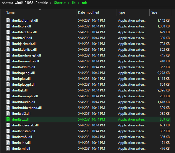This screenshot has width=175, height=153.
Task: Select the file name libmltqt.dll
Action: coord(19,90)
